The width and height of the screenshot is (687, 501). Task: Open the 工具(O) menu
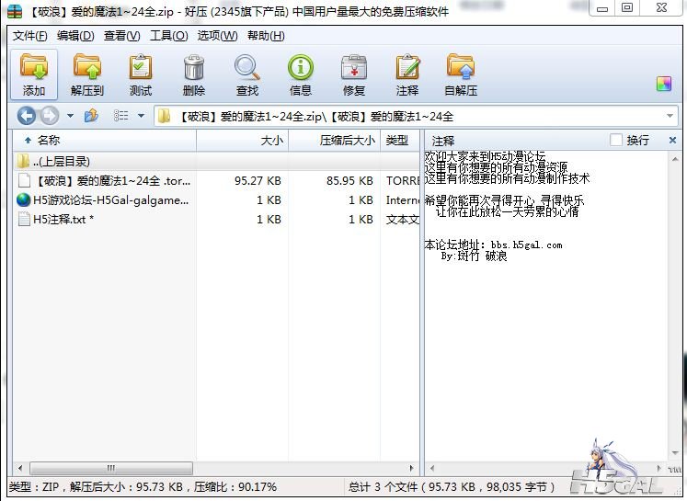[x=168, y=36]
